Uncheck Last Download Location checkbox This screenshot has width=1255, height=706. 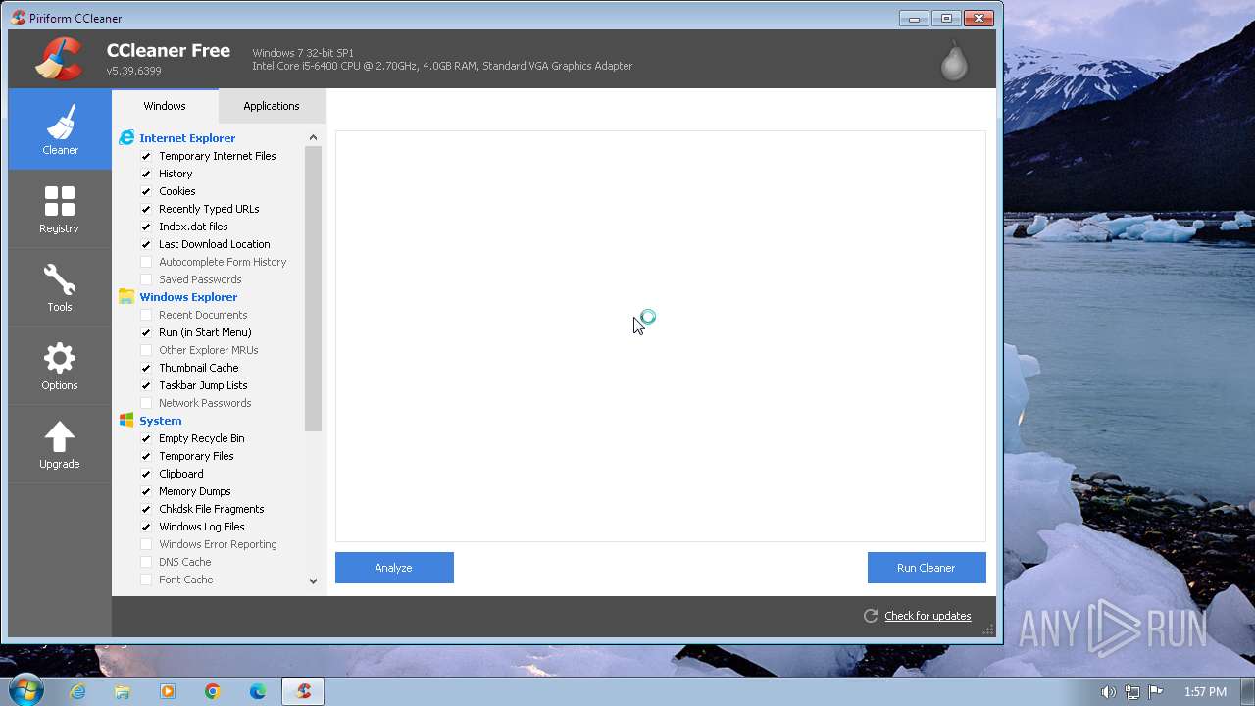coord(146,244)
